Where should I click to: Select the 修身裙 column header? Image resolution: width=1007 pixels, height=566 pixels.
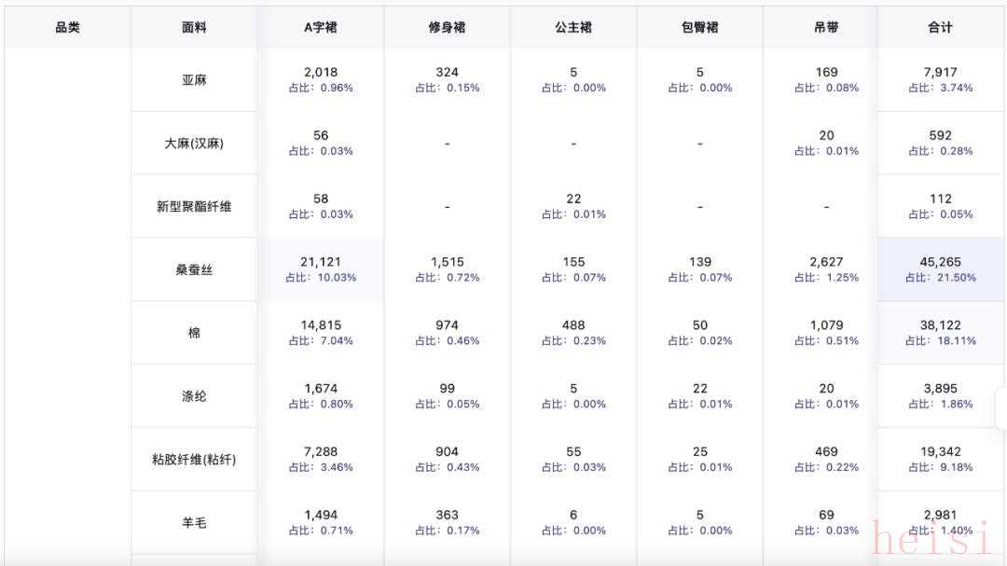447,28
